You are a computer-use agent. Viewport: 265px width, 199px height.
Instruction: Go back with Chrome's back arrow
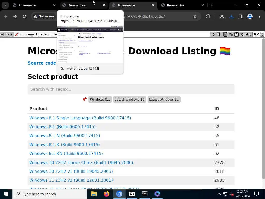point(6,16)
